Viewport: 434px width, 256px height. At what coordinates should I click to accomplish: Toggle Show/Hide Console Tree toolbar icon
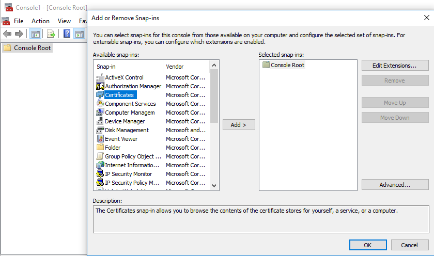(x=36, y=34)
